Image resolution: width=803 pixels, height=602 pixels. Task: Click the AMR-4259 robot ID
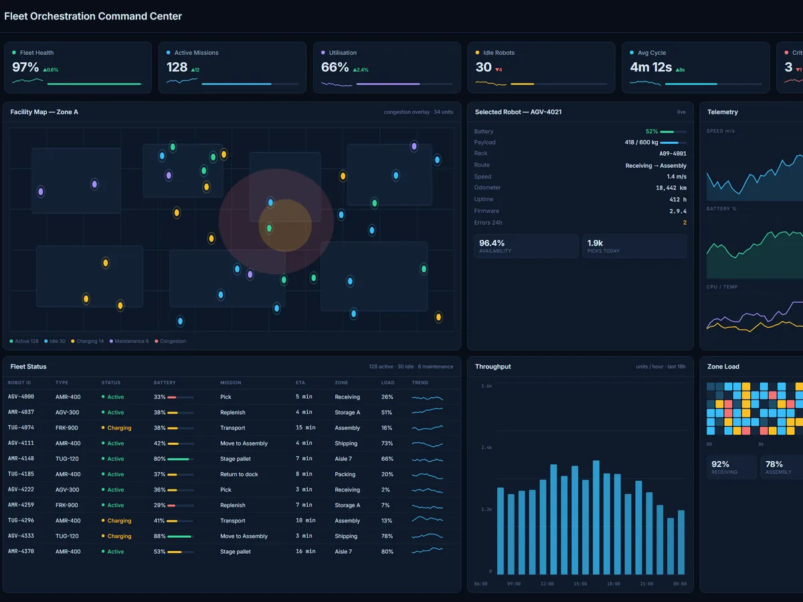[21, 505]
